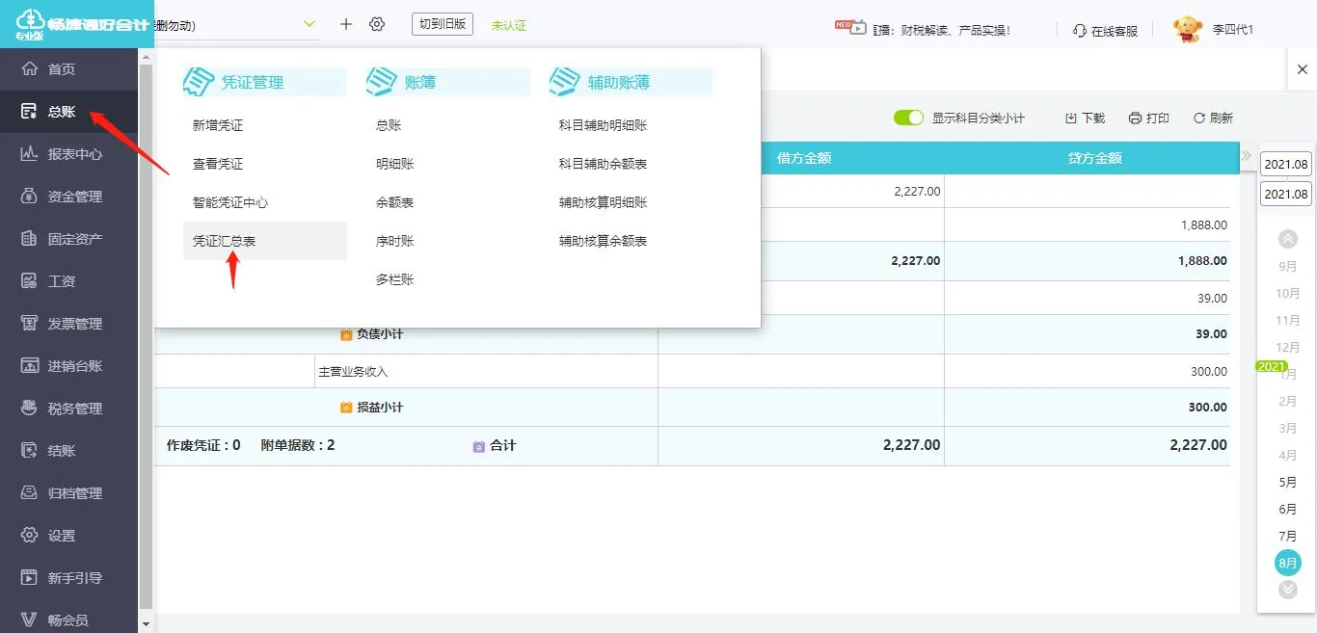Expand the account set dropdown arrow
This screenshot has width=1317, height=633.
[309, 24]
